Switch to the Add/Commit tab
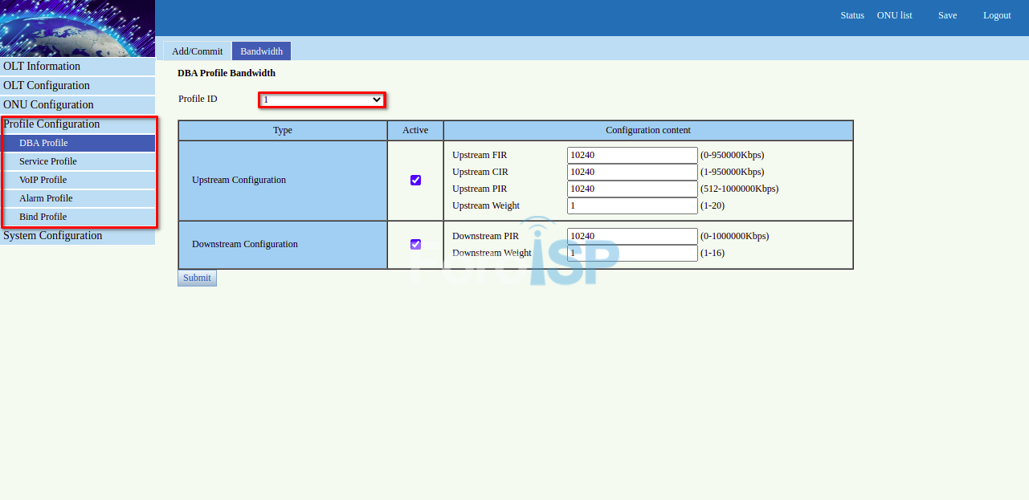 197,51
